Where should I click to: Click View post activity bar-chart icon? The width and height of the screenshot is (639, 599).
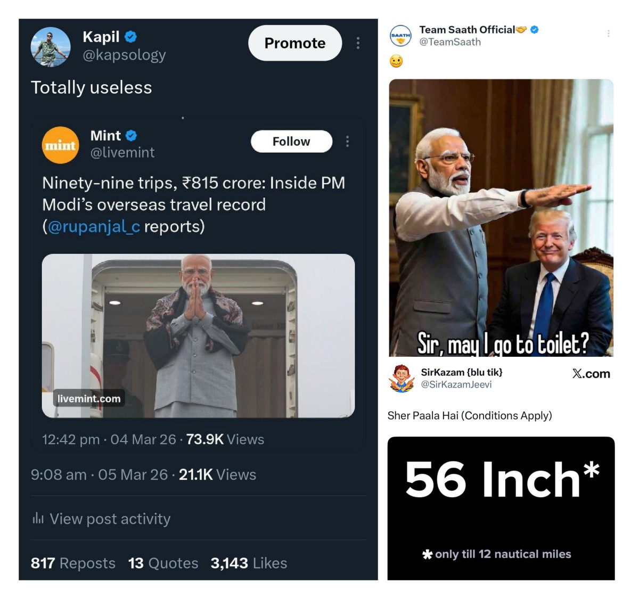click(x=38, y=518)
